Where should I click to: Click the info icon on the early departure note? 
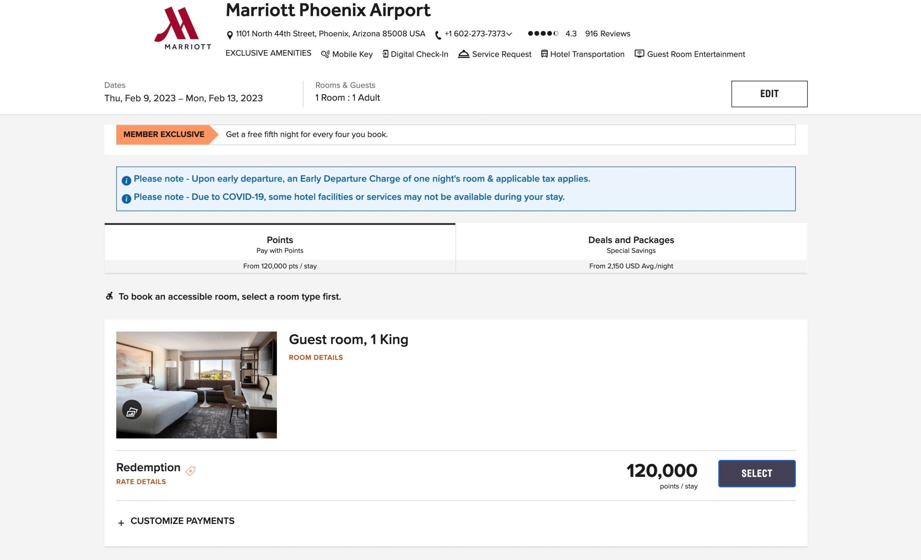(x=126, y=180)
